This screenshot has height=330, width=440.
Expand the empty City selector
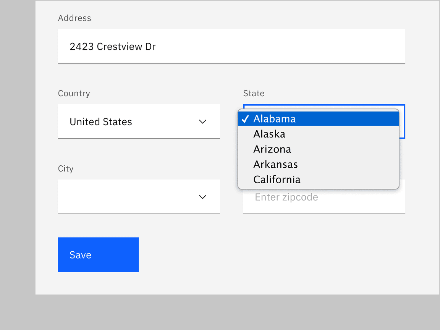(x=139, y=197)
